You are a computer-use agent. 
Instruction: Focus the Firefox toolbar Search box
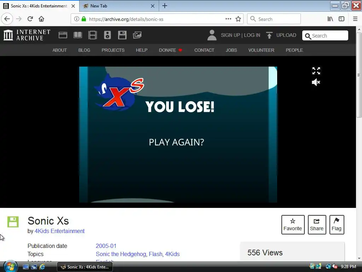(x=274, y=19)
